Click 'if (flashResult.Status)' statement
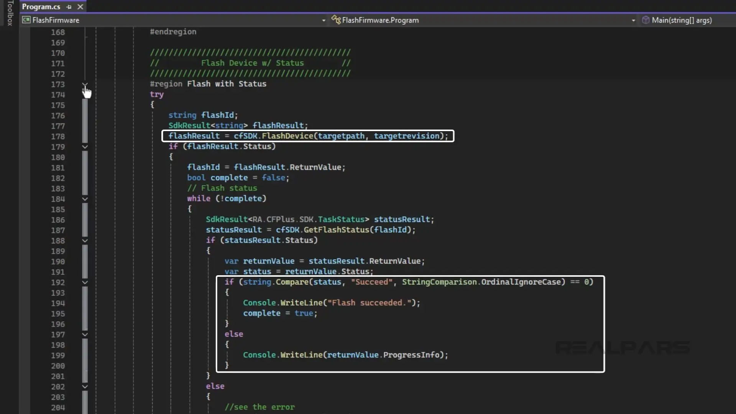This screenshot has height=414, width=736. [x=222, y=146]
